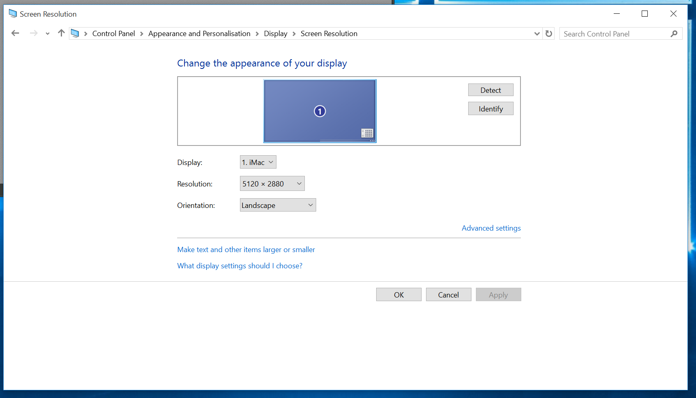Click the Screen Resolution breadcrumb
Screen dimensions: 696x398
329,34
